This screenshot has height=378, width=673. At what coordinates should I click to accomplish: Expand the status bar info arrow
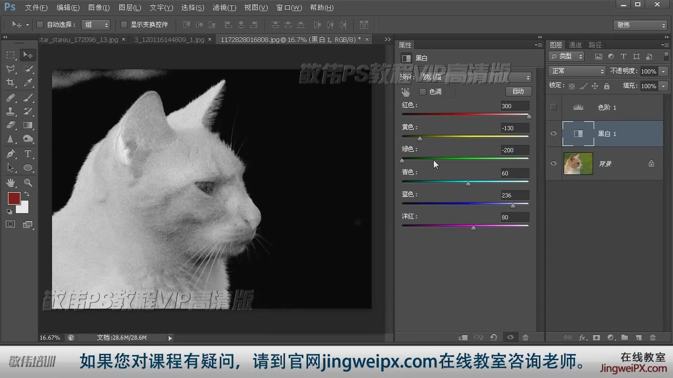(x=170, y=338)
